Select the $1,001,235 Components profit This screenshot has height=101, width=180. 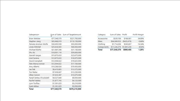[x=127, y=47]
